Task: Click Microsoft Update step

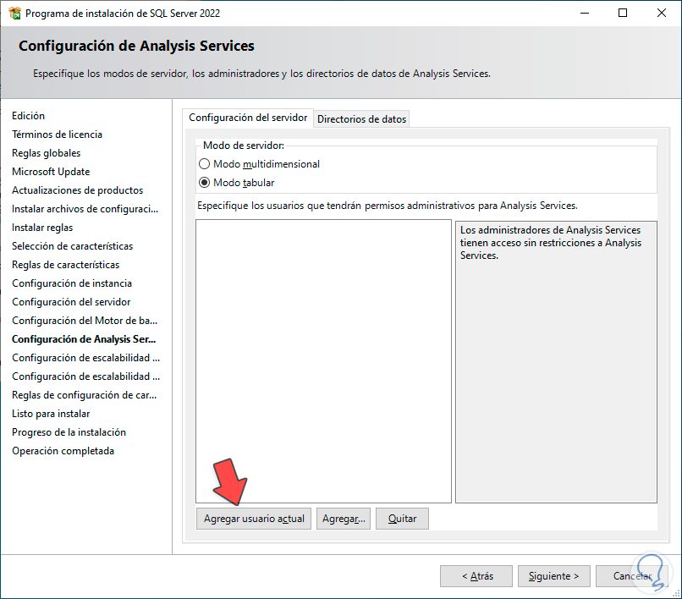Action: 51,172
